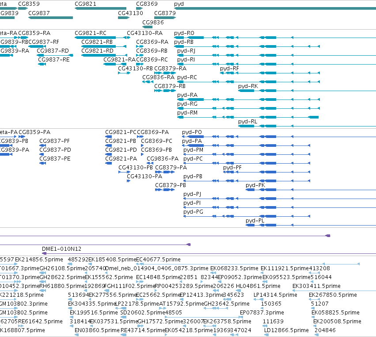Click protein label pyd-PL
This screenshot has width=376, height=337.
pyautogui.click(x=255, y=221)
